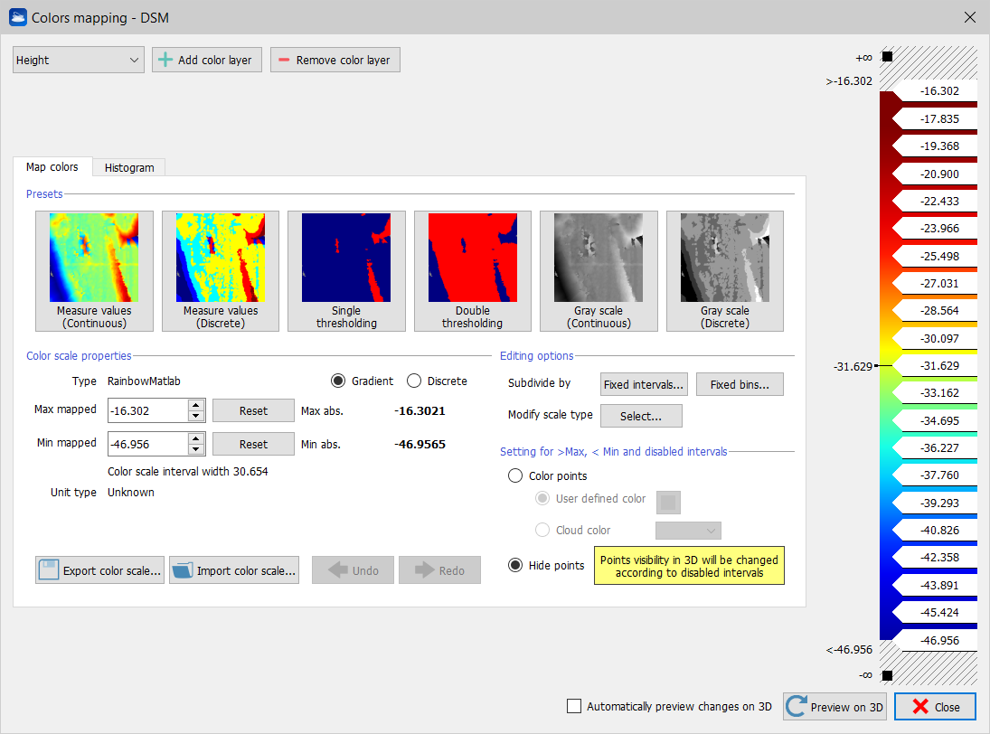Click the green plus Add color layer icon
The width and height of the screenshot is (990, 734).
click(x=165, y=61)
